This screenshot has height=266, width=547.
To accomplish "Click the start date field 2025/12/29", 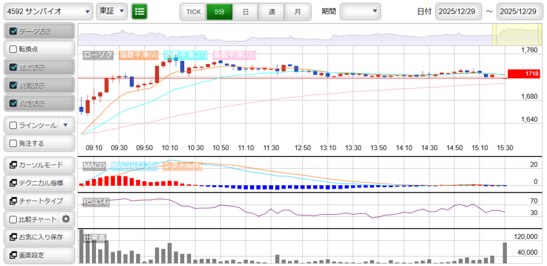I will 458,11.
